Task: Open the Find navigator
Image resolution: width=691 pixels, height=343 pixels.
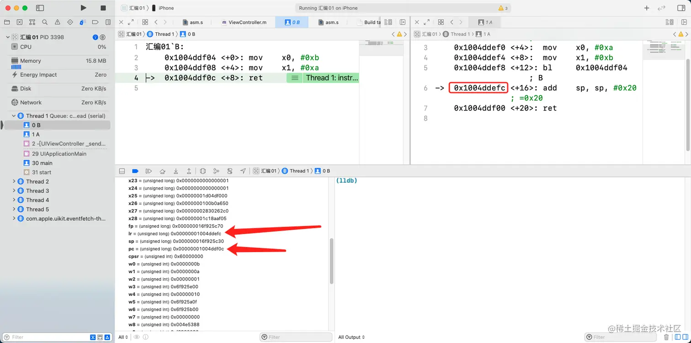Action: (x=45, y=22)
